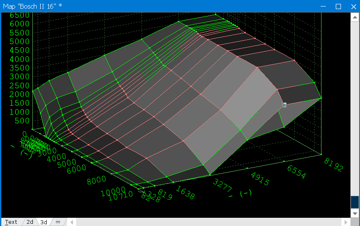
Task: Click the equals-sign tab at bottom
Action: tap(58, 222)
